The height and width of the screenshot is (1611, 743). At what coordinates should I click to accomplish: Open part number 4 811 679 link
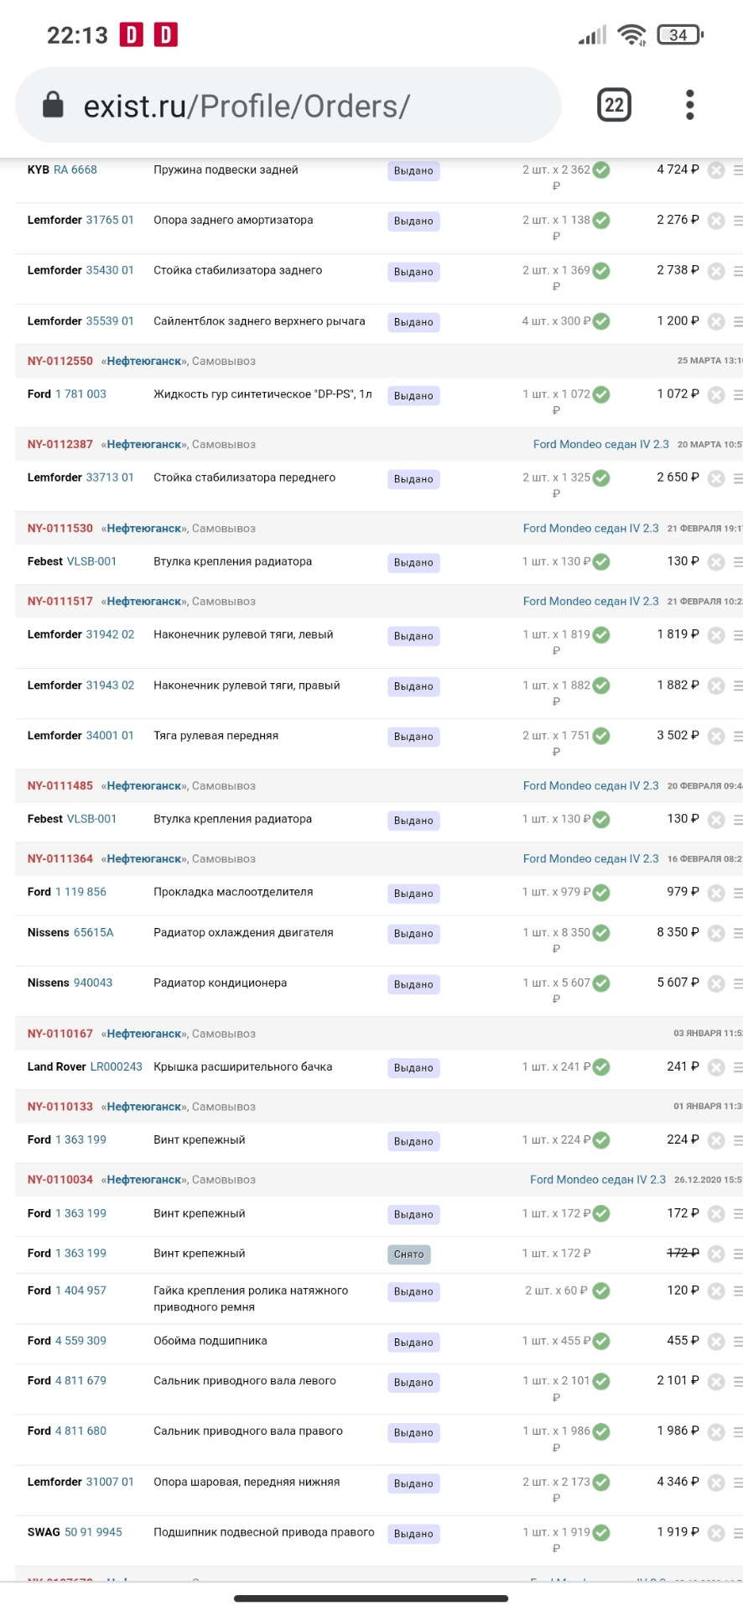pos(81,1381)
